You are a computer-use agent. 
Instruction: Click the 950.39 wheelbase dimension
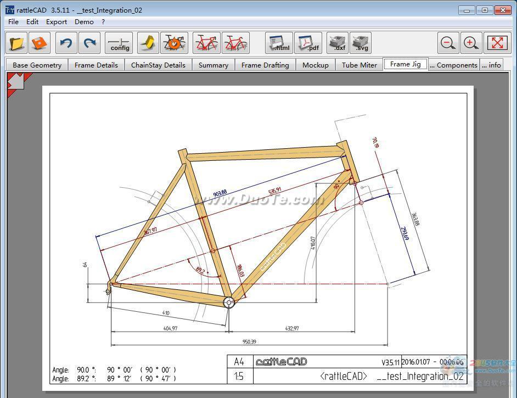249,341
